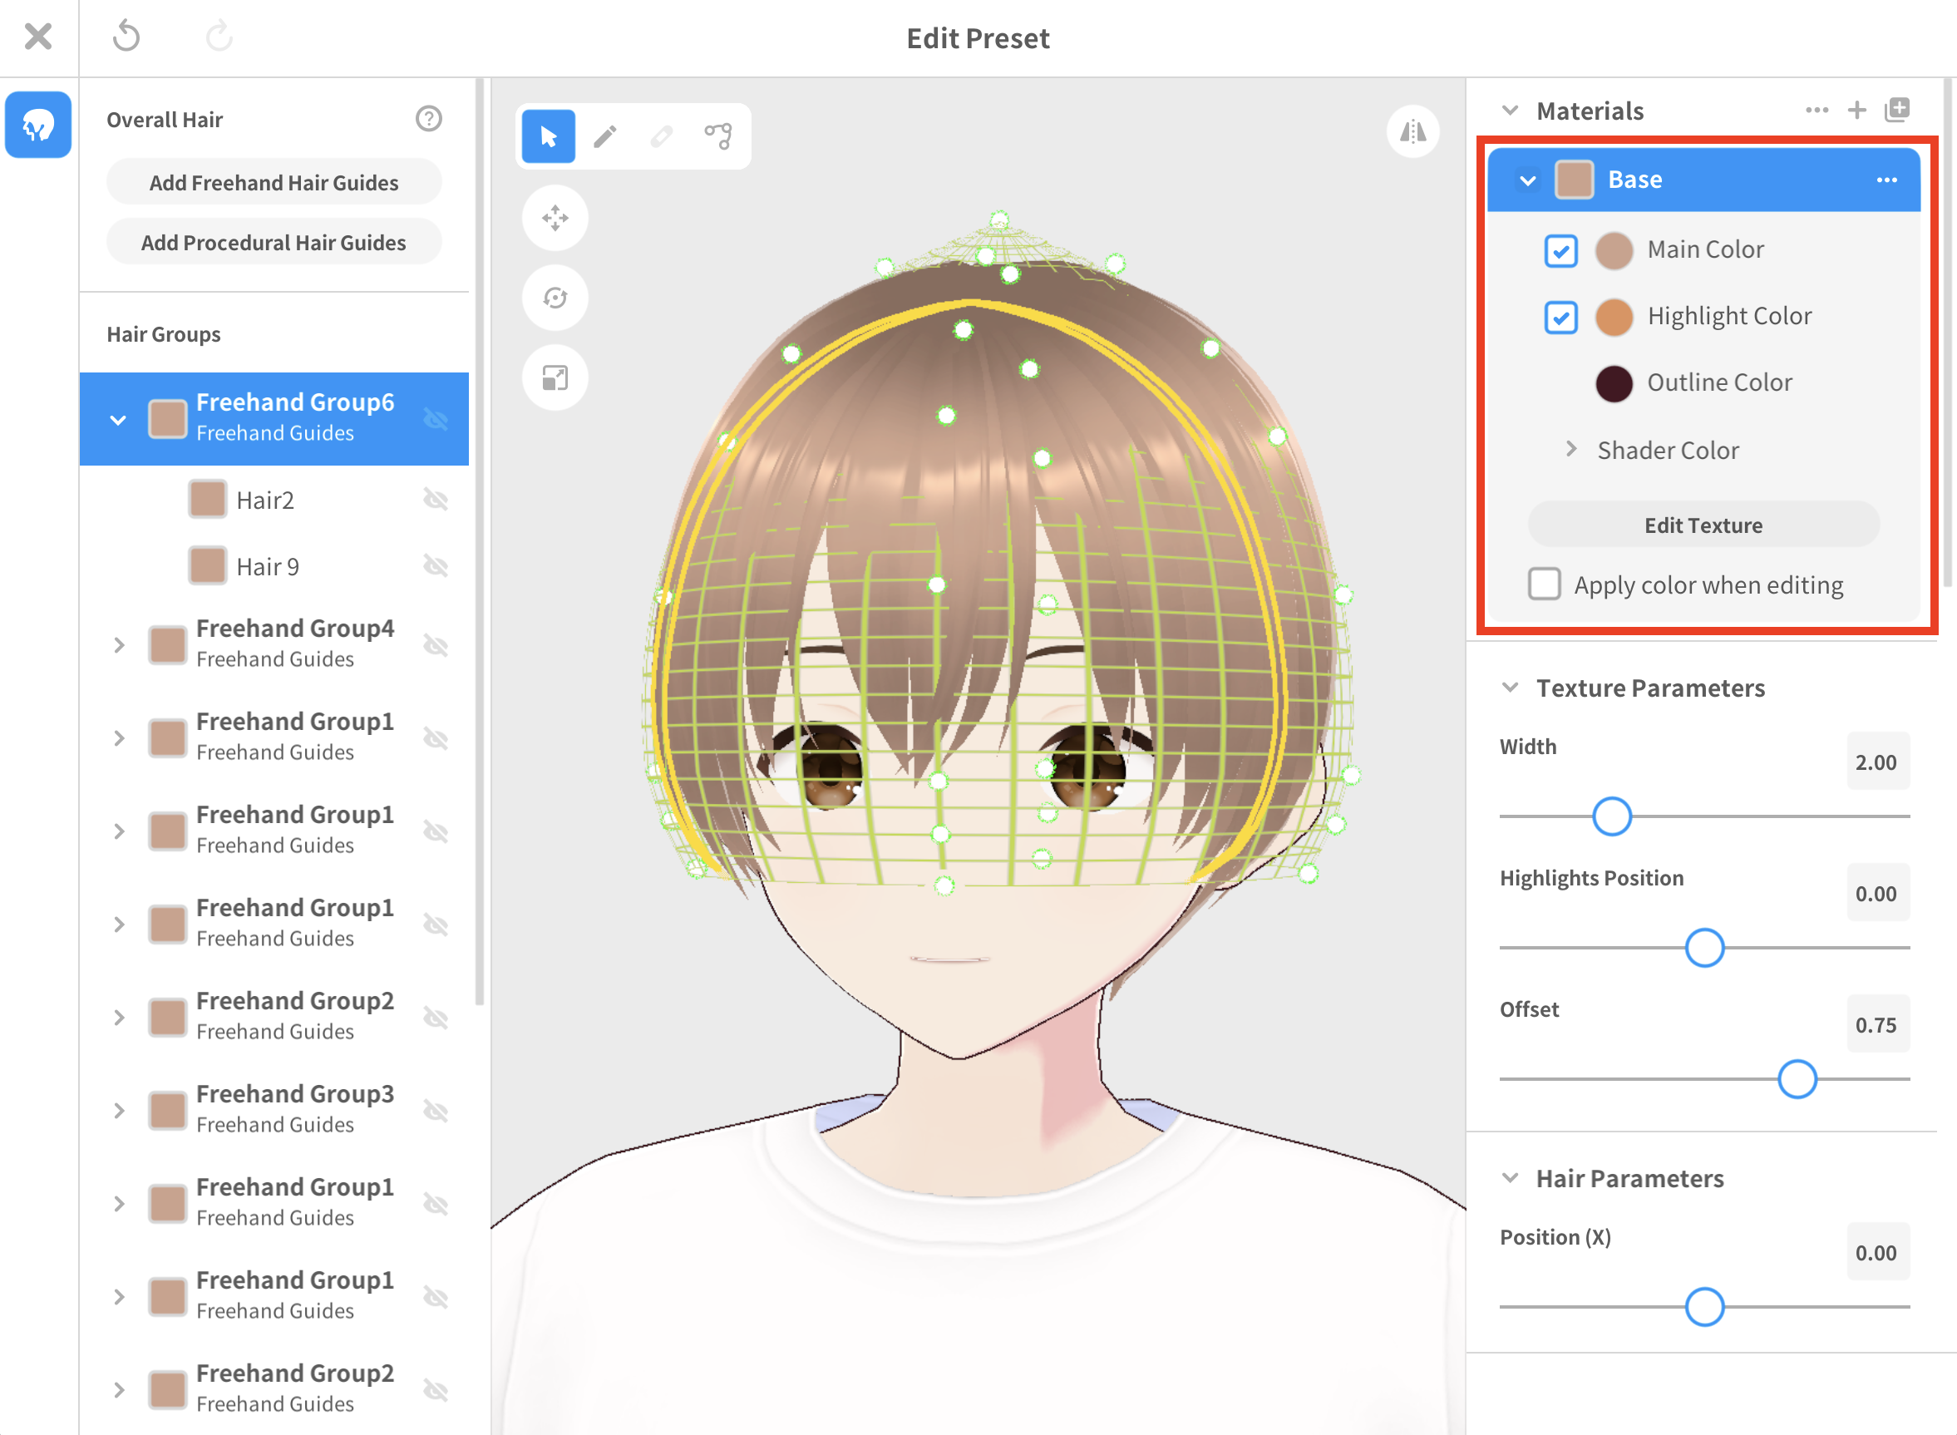Select the Freehand Group3 row

pos(274,1111)
